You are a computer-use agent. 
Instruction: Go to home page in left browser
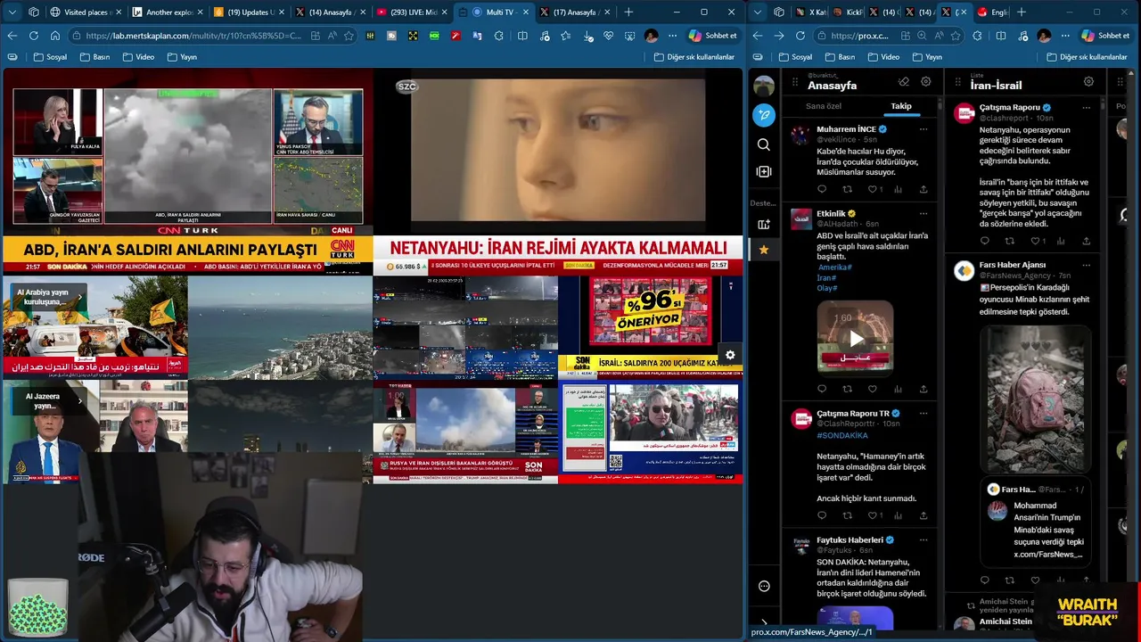(x=54, y=36)
